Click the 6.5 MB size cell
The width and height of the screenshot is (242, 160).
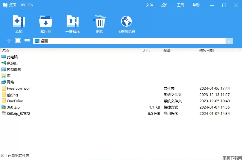(x=154, y=114)
